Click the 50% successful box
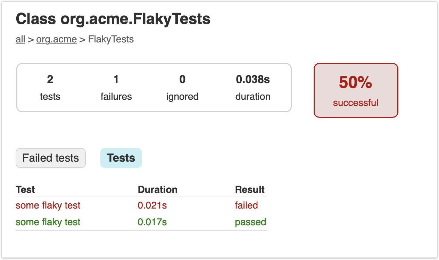Image resolution: width=439 pixels, height=260 pixels. tap(356, 90)
